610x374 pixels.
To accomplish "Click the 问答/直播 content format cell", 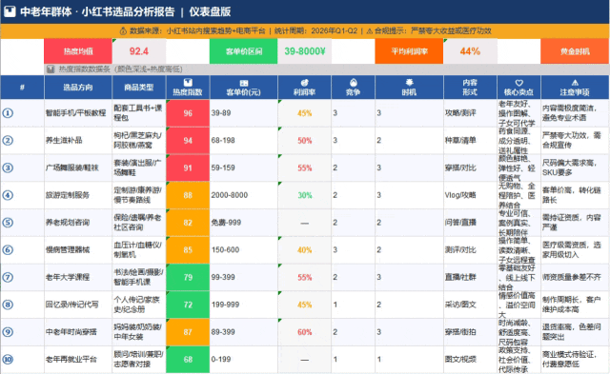I will [x=470, y=223].
